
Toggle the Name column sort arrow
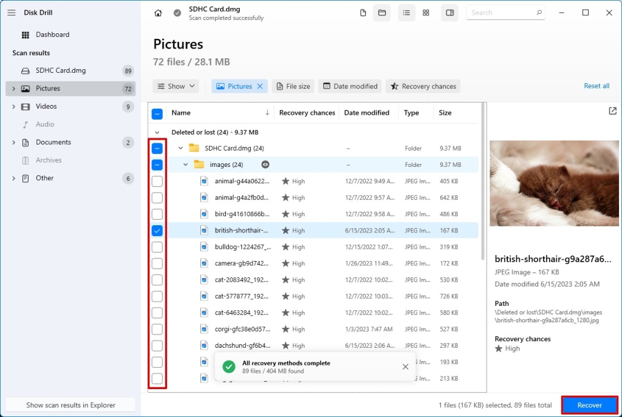coord(266,112)
